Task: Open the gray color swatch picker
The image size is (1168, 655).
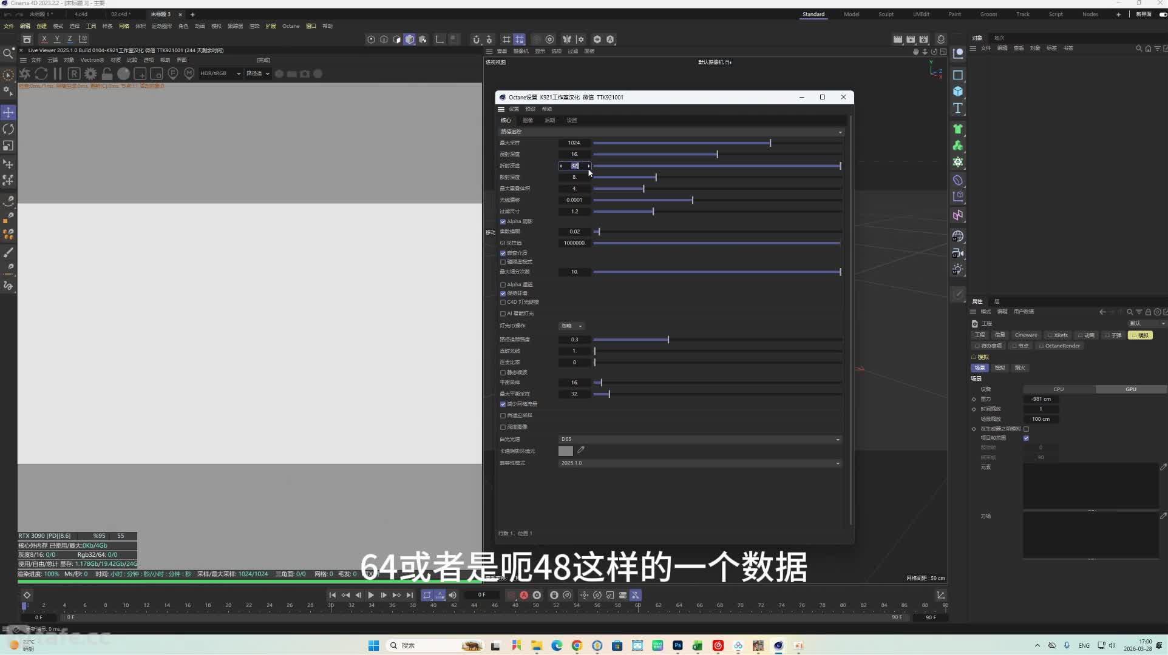Action: [565, 451]
